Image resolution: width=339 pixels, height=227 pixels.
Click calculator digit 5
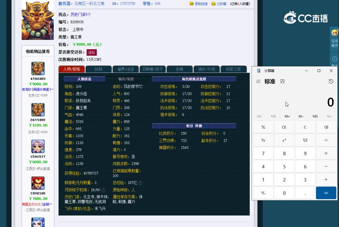tap(284, 166)
